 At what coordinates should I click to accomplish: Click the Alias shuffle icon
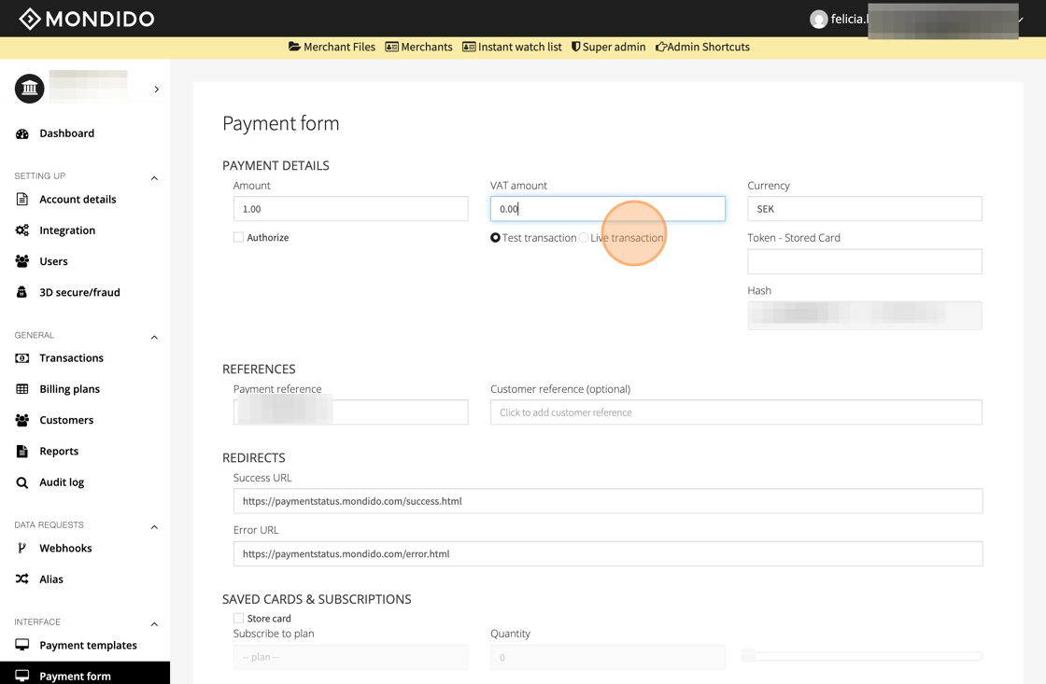(22, 579)
